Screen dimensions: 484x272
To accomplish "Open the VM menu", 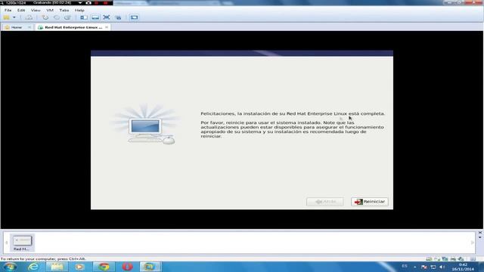I will point(50,10).
